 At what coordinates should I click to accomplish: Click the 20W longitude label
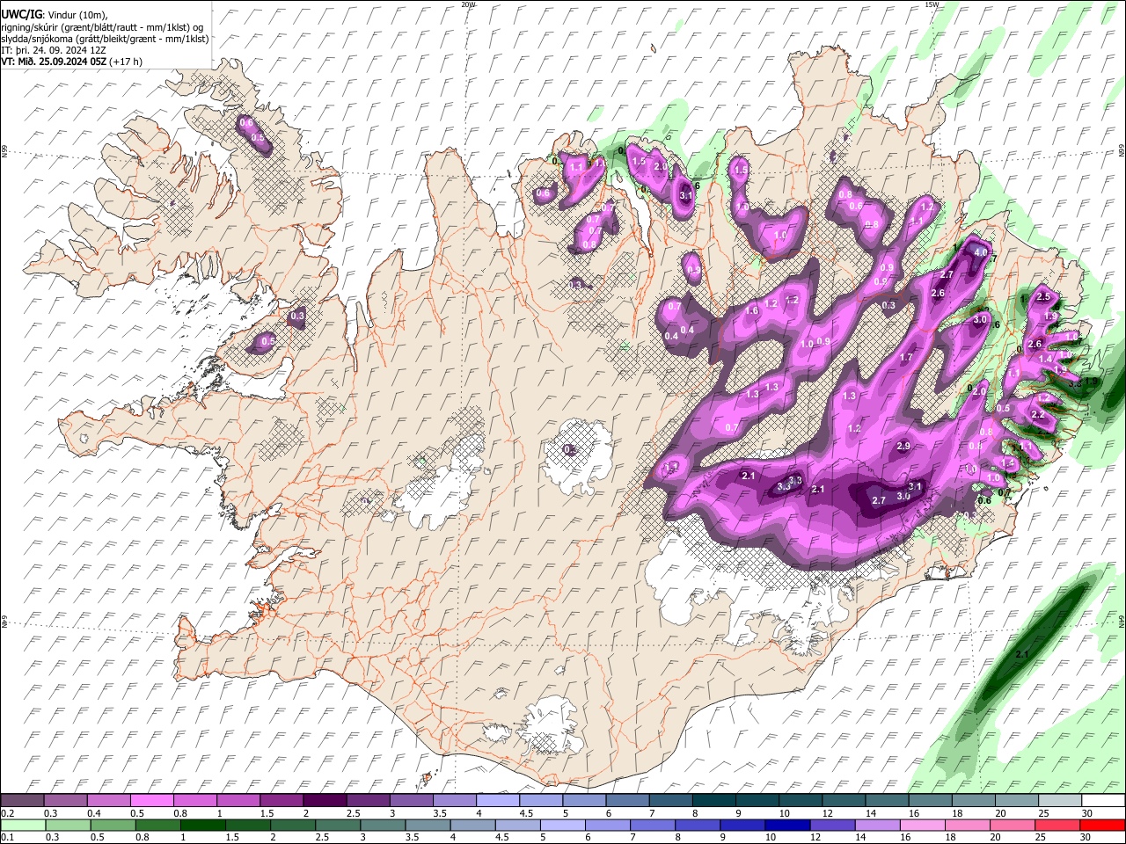(x=468, y=4)
